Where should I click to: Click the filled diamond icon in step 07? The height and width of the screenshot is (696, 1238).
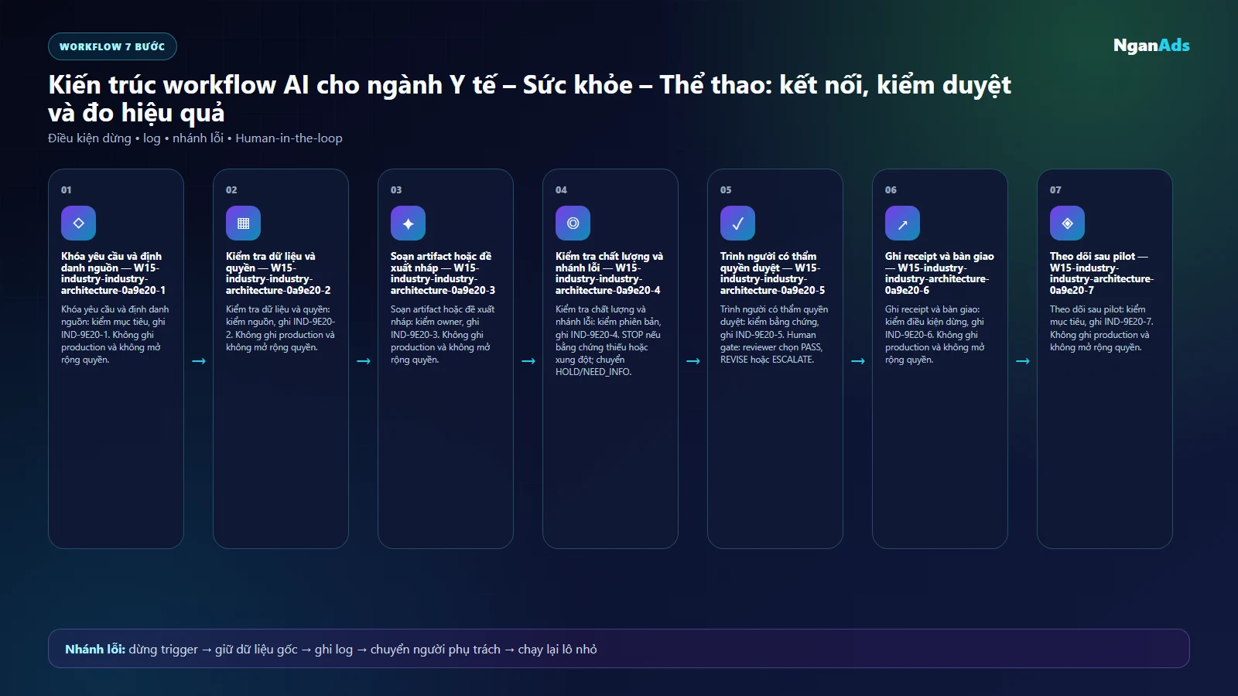pyautogui.click(x=1067, y=223)
